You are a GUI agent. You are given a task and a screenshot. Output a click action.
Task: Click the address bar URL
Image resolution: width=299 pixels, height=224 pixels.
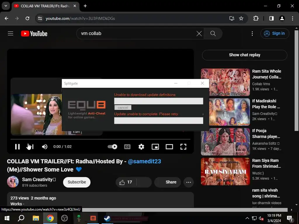80,18
